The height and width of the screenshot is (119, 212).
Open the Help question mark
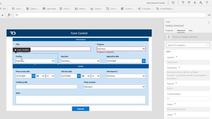point(207,3)
